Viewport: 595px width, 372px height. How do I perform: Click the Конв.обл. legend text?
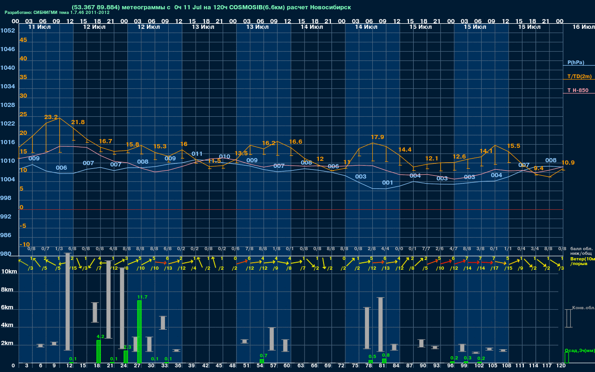(x=583, y=308)
